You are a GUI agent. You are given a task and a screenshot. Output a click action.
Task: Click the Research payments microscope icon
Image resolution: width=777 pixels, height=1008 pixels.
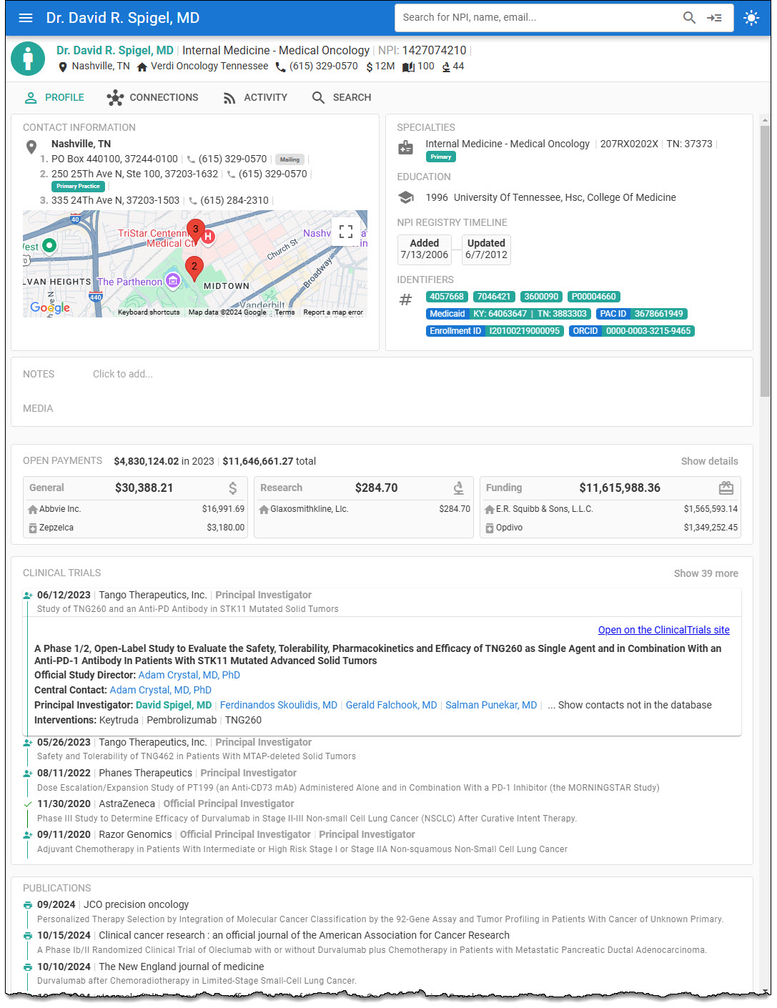(x=459, y=488)
